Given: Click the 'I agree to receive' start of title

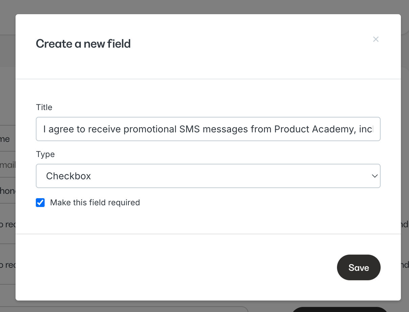Looking at the screenshot, I should pos(82,129).
